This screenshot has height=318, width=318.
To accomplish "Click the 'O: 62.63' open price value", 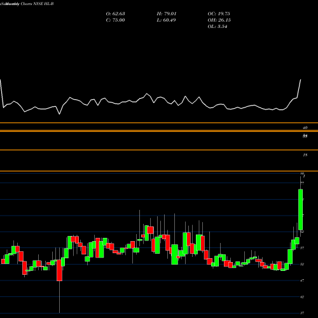I will click(115, 14).
